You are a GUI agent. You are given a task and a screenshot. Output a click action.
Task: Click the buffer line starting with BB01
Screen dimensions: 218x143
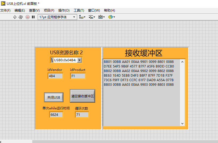click(x=139, y=62)
